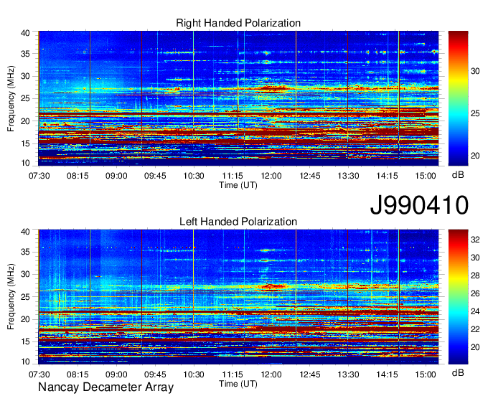Click the 'Left Handed Polarization' title
The image size is (488, 396).
tap(238, 222)
